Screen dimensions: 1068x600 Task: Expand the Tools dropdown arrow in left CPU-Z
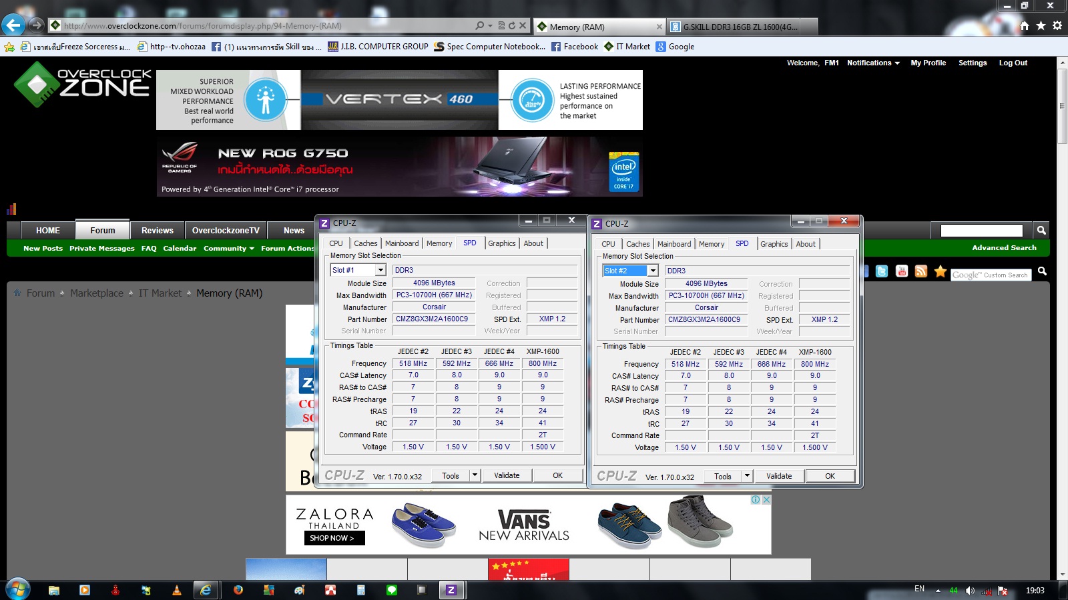pyautogui.click(x=475, y=475)
